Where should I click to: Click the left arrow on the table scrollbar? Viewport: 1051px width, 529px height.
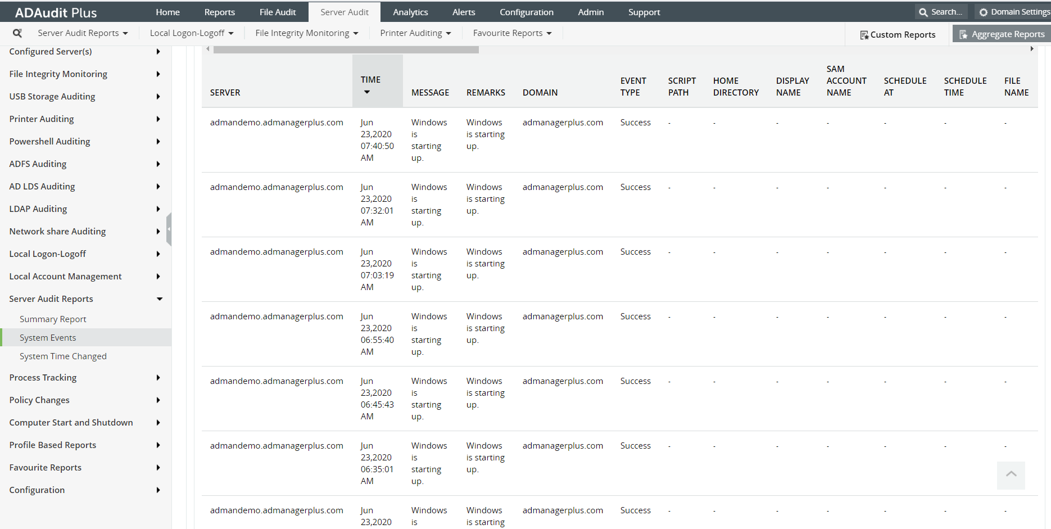(207, 49)
